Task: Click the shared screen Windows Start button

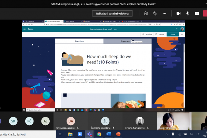Action: point(24,110)
